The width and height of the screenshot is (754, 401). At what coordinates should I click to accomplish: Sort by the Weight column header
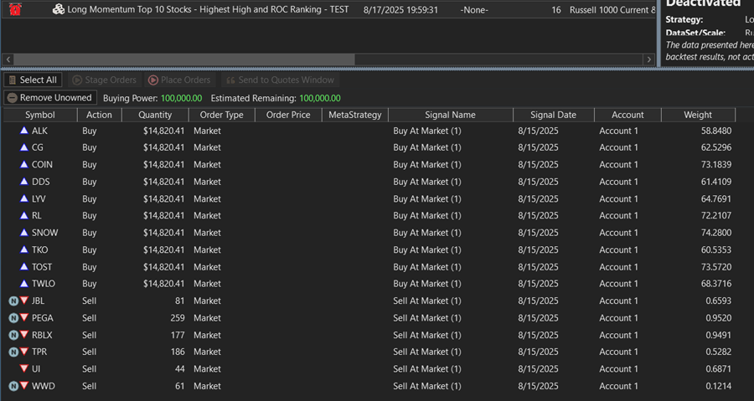point(698,116)
